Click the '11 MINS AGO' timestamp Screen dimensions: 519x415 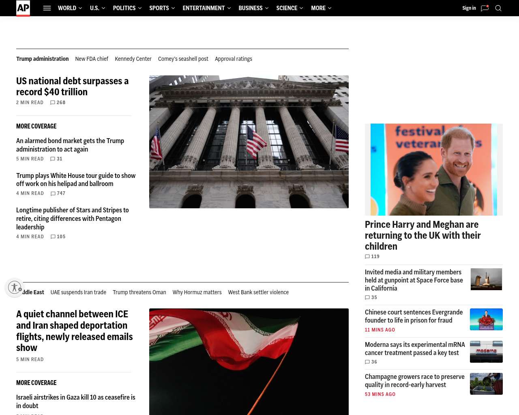(x=380, y=330)
